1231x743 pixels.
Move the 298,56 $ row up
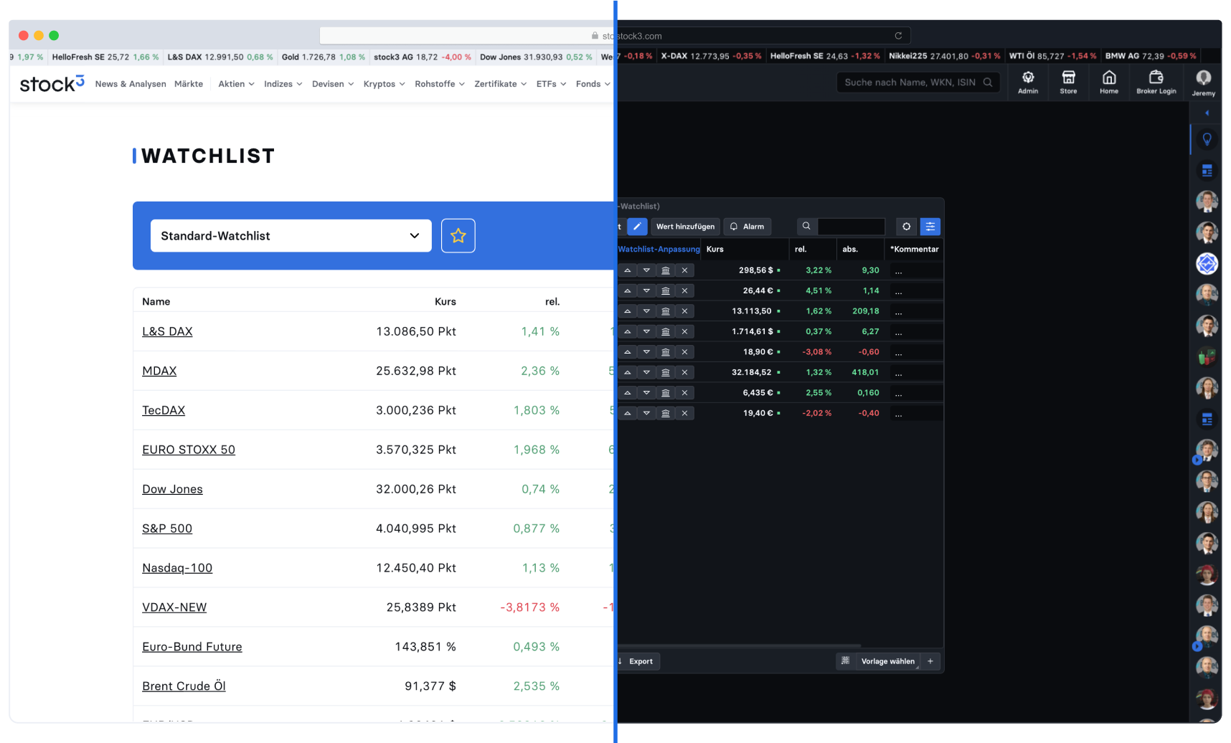point(628,270)
